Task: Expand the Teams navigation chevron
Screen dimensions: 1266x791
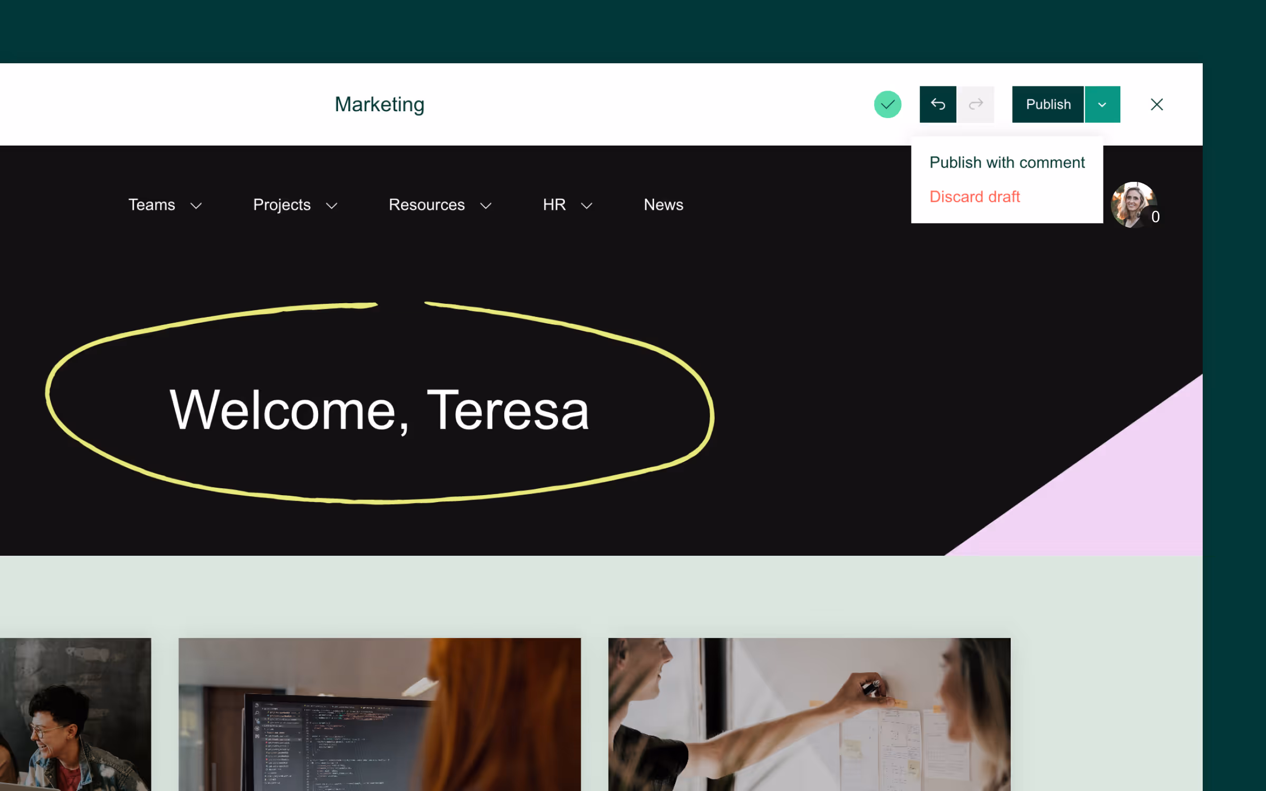Action: [x=196, y=206]
